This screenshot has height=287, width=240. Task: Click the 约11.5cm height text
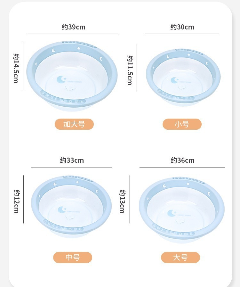130,70
